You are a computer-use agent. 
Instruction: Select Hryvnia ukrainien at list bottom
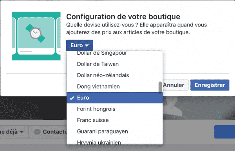115,142
